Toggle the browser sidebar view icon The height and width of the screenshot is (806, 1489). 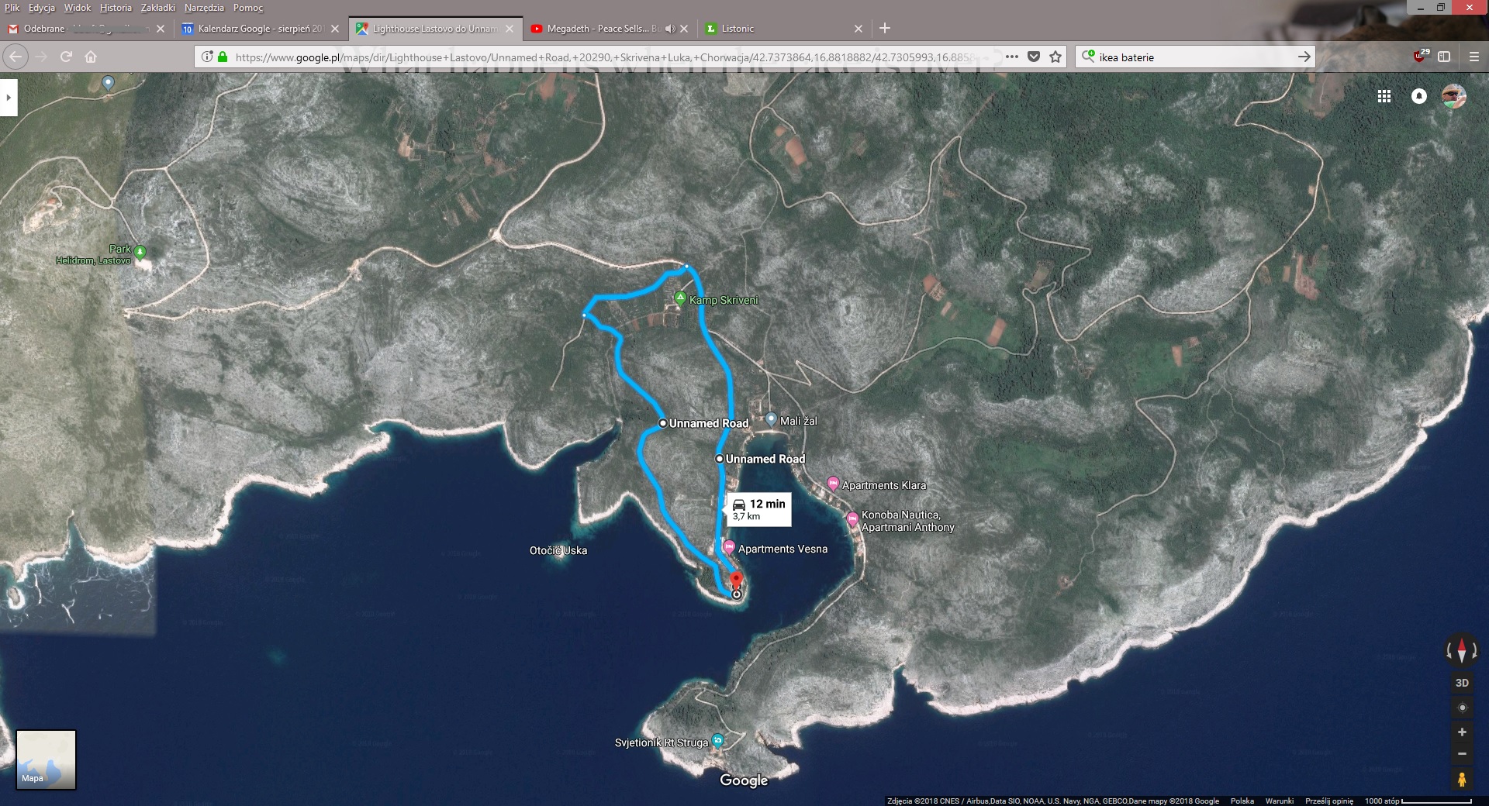pyautogui.click(x=1444, y=57)
